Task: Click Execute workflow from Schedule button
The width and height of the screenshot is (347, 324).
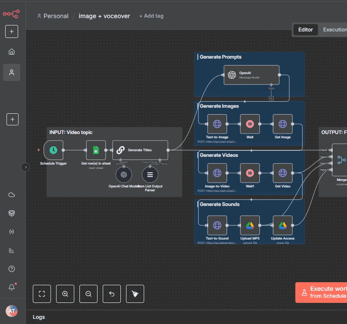Action: (322, 293)
